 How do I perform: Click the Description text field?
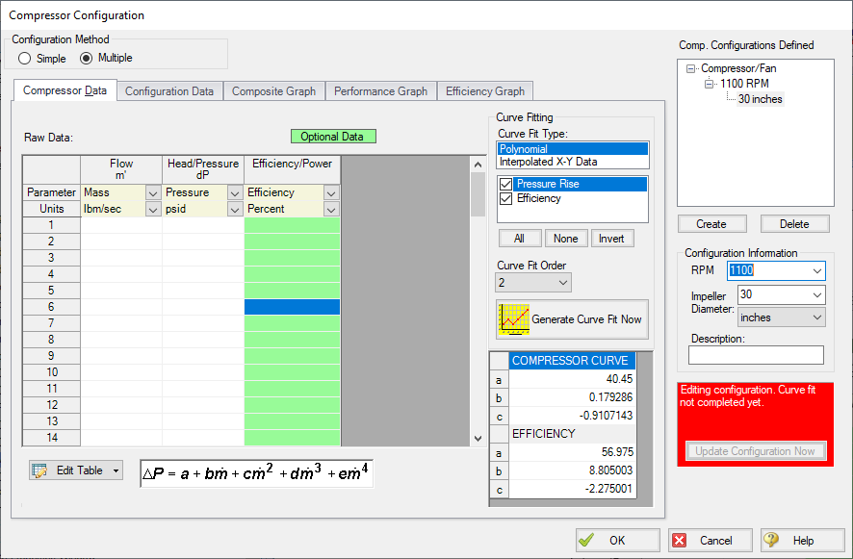pos(756,355)
